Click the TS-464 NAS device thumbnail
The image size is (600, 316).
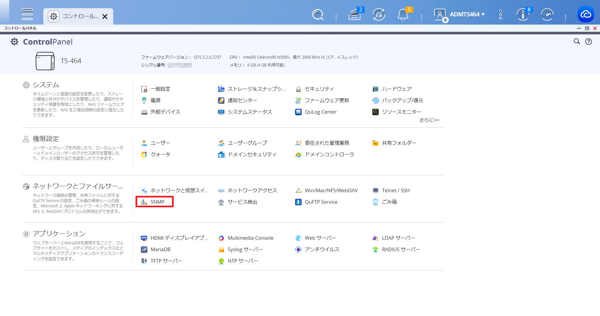[x=45, y=61]
